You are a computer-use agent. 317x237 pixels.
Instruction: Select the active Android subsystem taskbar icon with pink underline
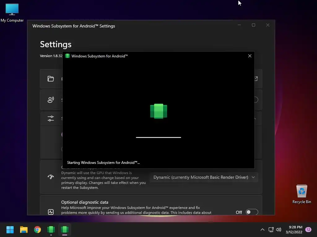pos(65,230)
